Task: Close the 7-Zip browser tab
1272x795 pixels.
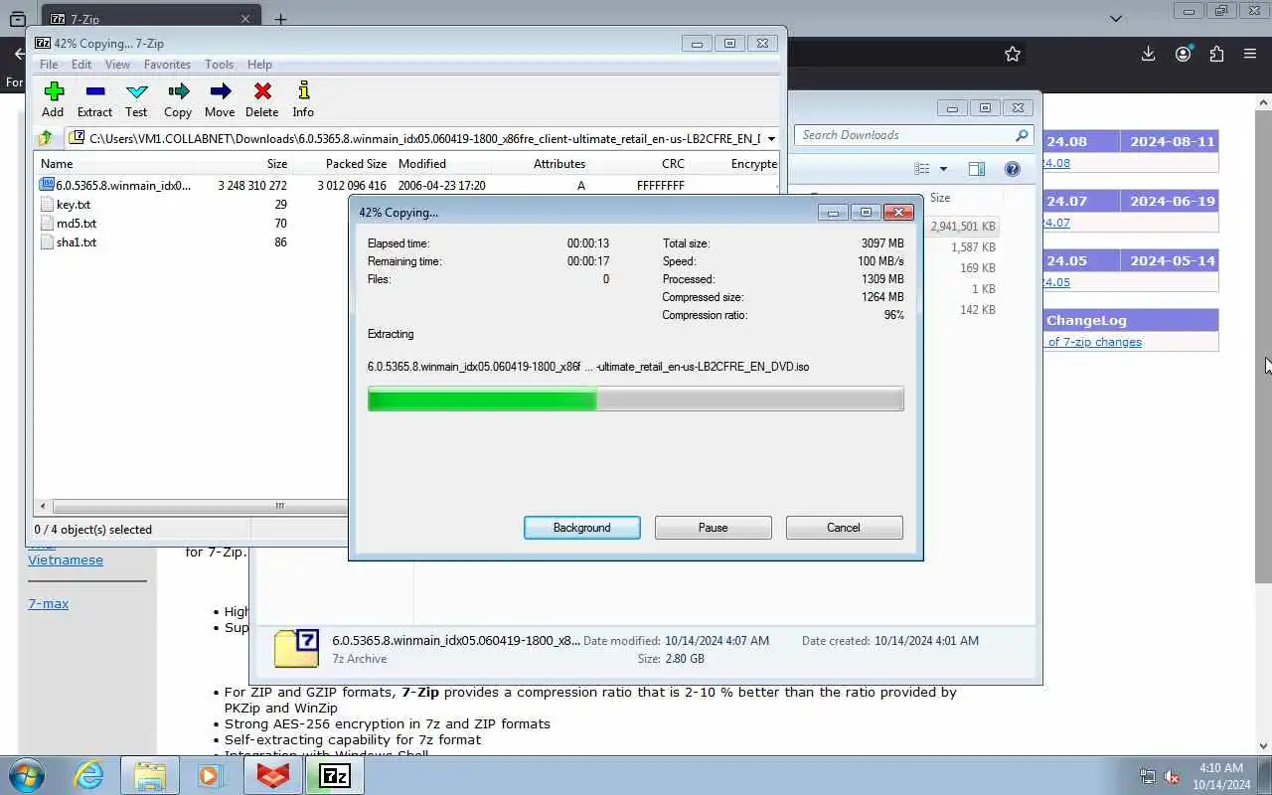Action: [x=245, y=19]
